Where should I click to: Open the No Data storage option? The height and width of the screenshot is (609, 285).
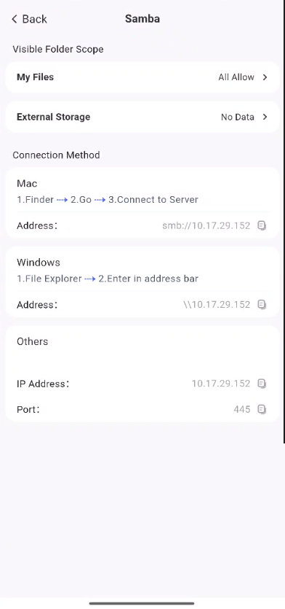(x=237, y=117)
